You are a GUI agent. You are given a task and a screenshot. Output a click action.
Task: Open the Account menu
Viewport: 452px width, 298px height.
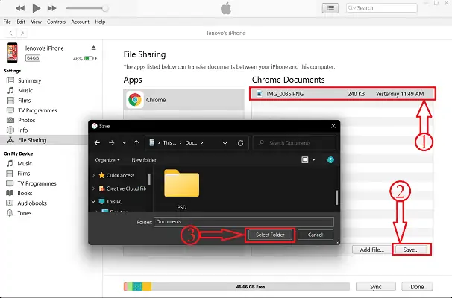click(x=80, y=22)
